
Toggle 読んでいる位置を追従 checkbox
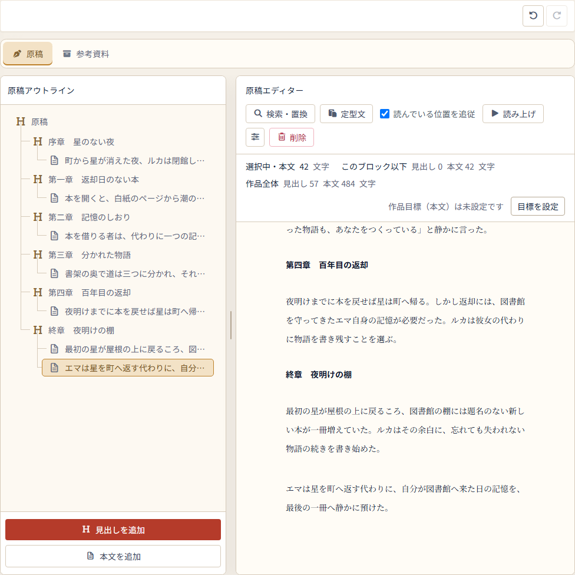[384, 114]
